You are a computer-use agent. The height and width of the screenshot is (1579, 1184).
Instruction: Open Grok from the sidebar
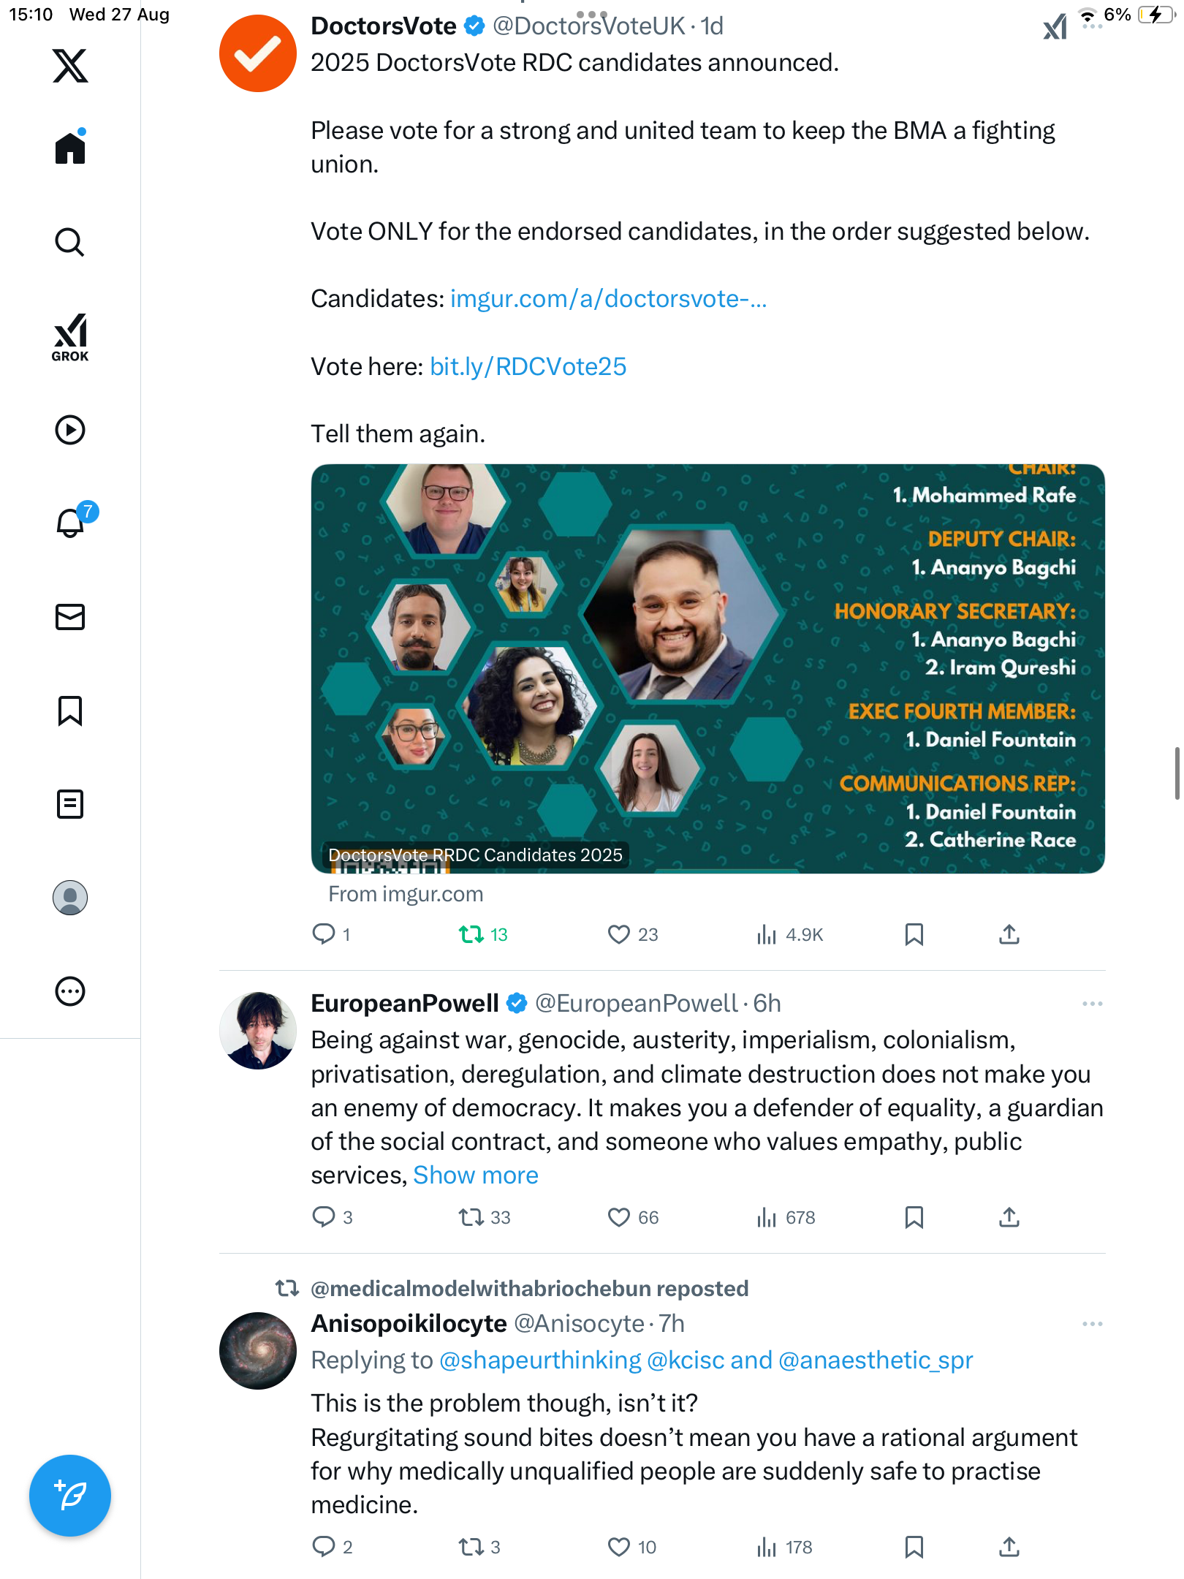coord(70,338)
